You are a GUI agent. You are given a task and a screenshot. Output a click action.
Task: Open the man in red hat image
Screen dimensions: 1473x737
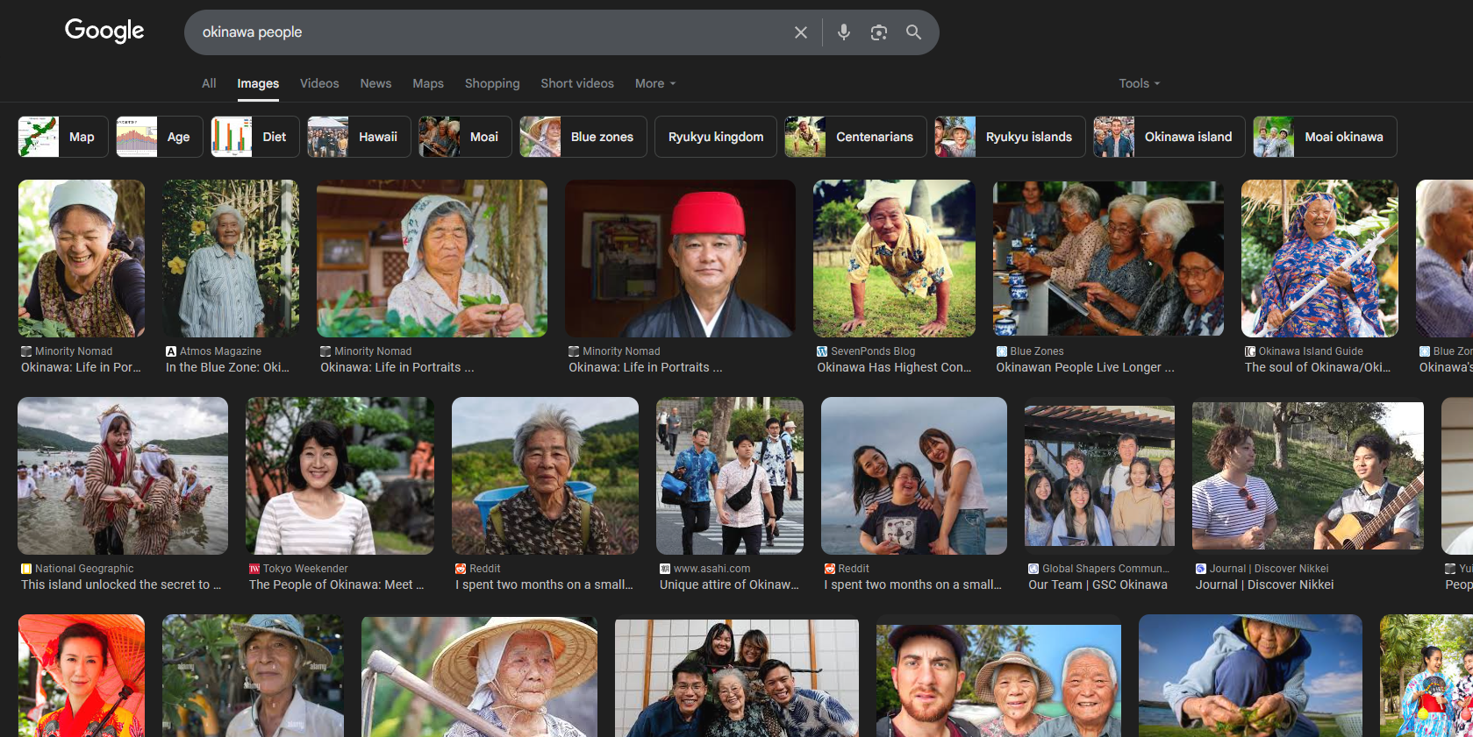click(x=681, y=259)
